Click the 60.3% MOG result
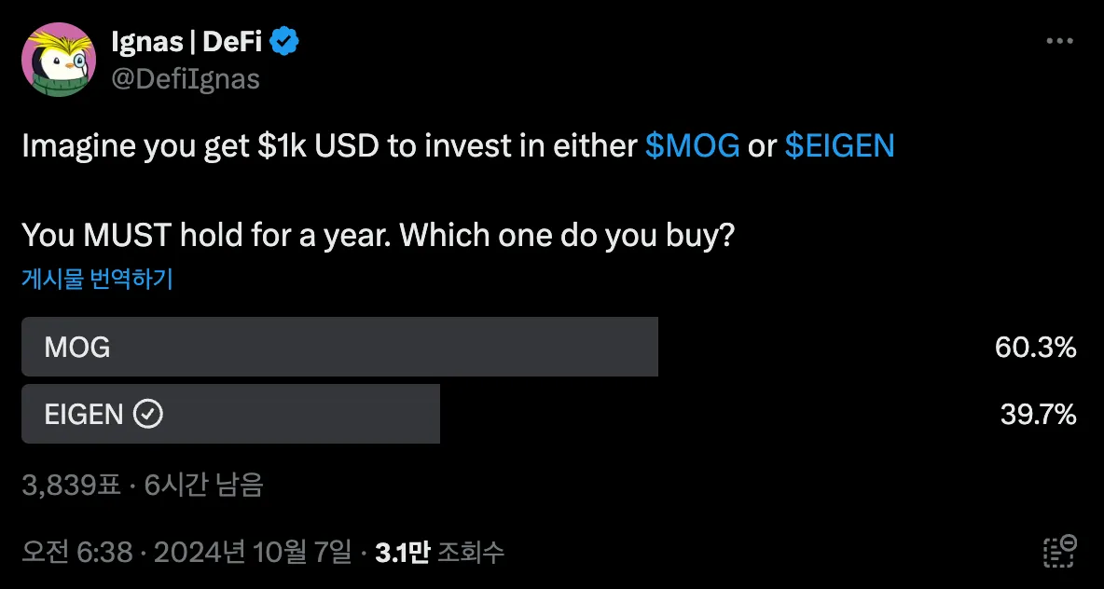Viewport: 1104px width, 589px height. click(1035, 348)
